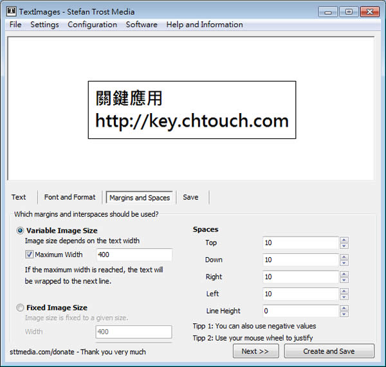Select Variable Image Size radio button

[x=20, y=231]
